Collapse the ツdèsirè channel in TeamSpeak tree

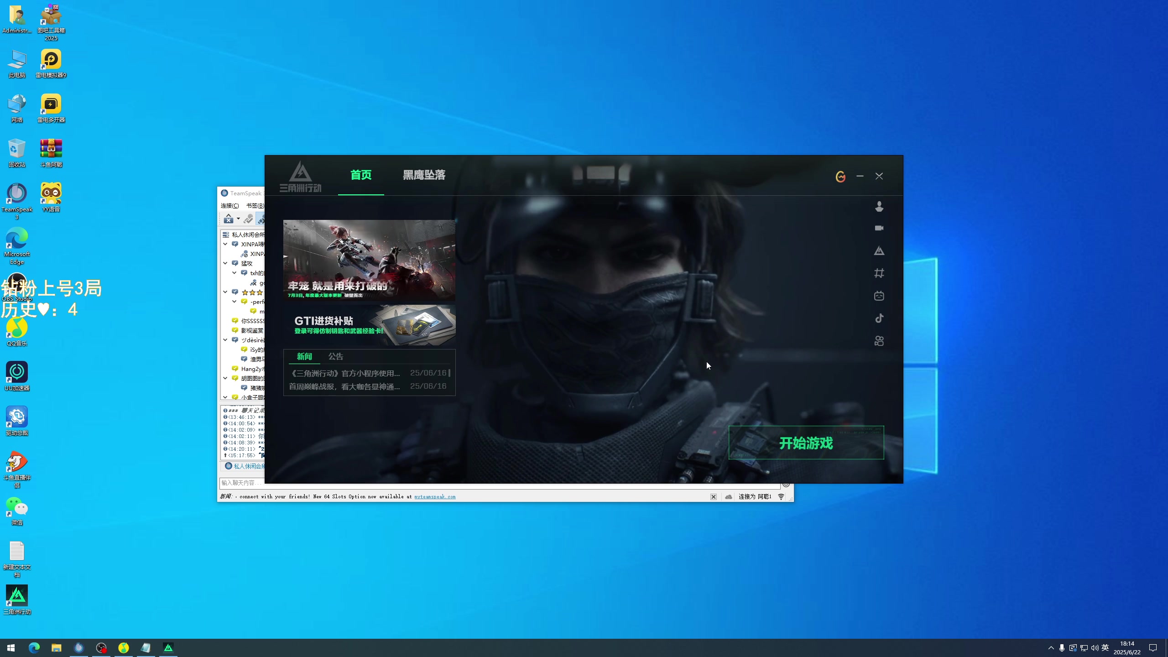click(x=225, y=340)
